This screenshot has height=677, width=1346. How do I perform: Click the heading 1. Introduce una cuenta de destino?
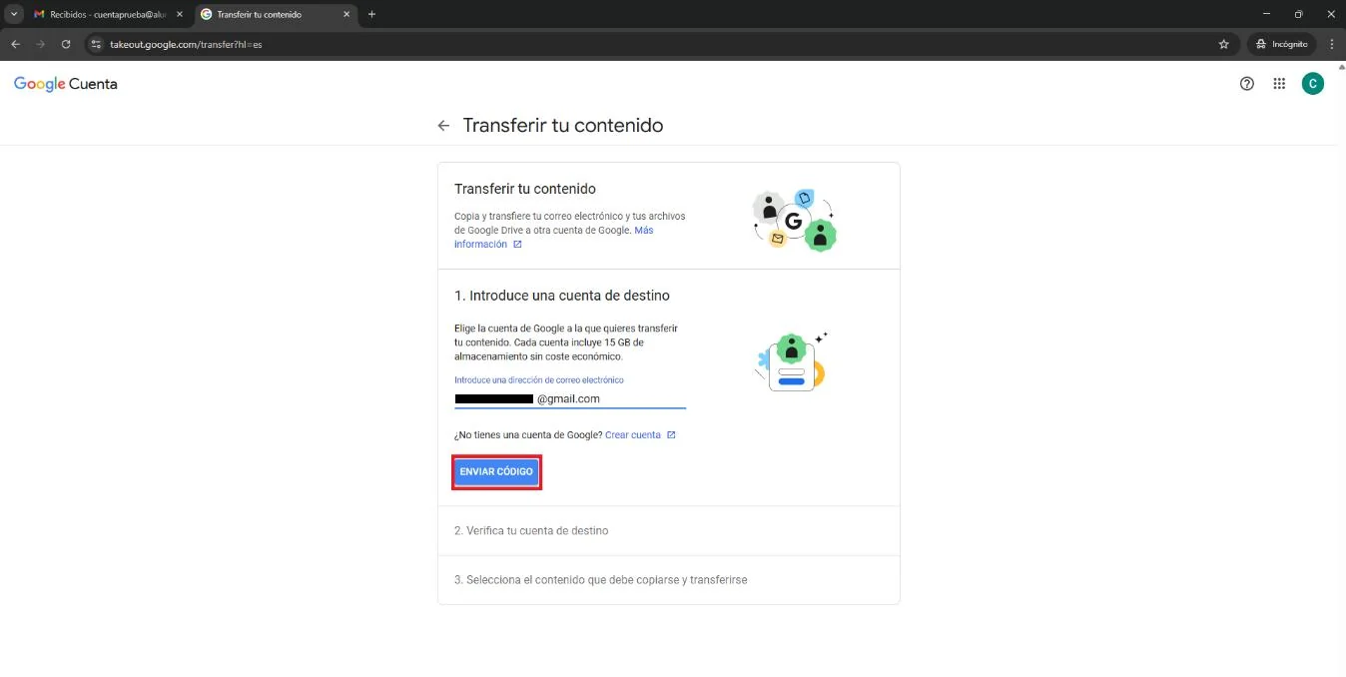click(x=562, y=296)
